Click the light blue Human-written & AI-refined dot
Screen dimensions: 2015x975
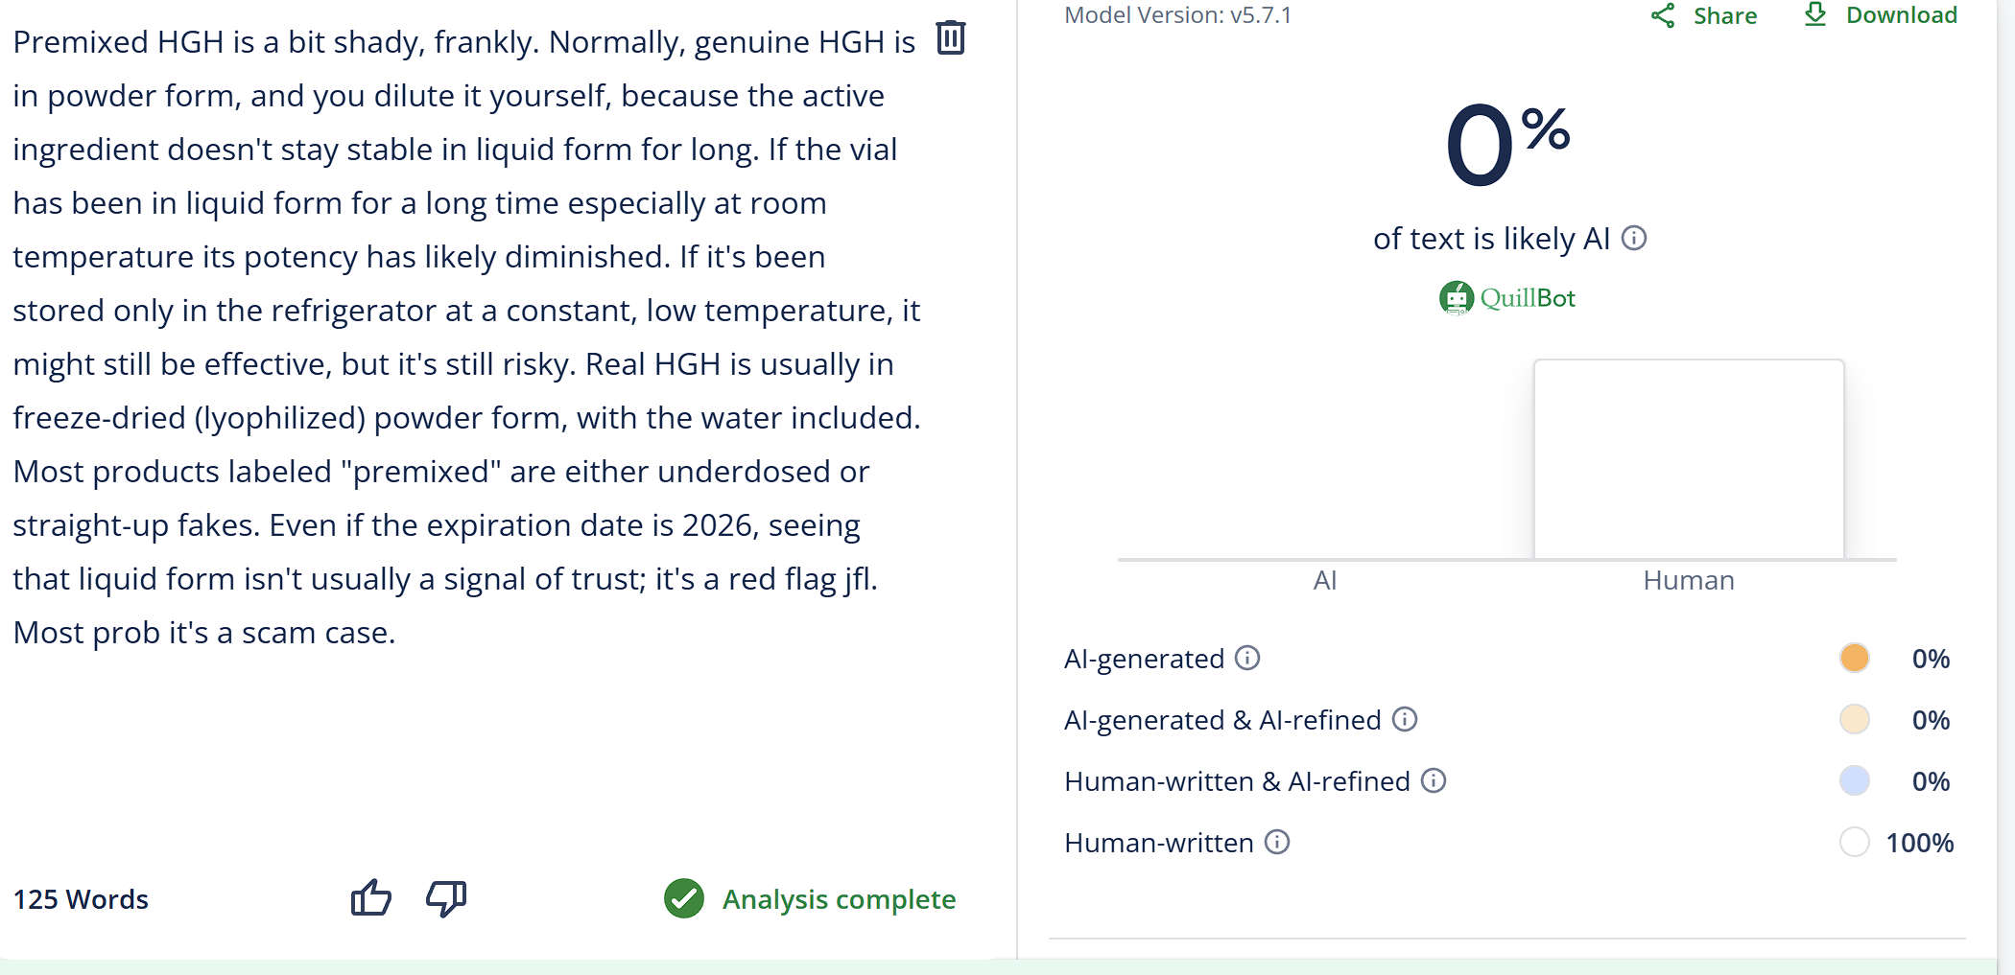point(1854,780)
